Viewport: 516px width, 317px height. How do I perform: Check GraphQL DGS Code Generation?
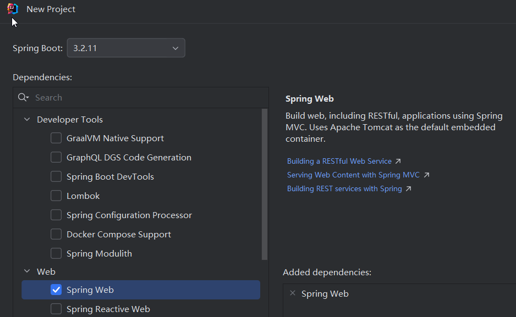pos(56,157)
